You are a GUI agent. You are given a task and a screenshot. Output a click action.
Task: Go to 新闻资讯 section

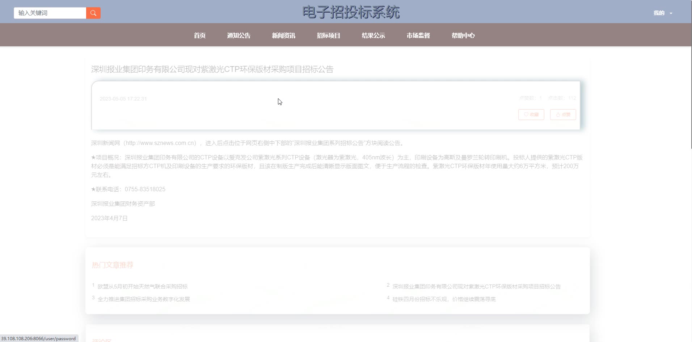[284, 35]
